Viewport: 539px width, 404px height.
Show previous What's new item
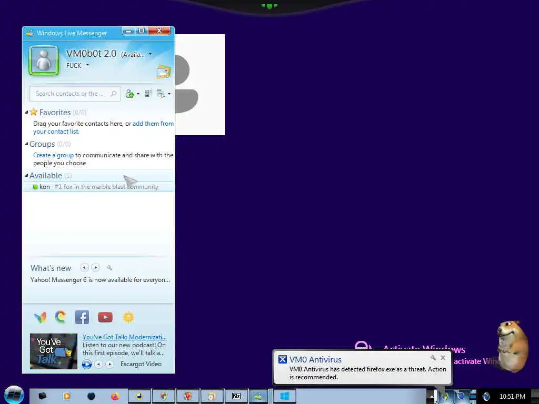84,268
